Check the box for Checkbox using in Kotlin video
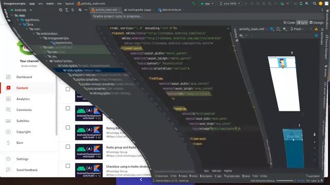Image resolution: width=330 pixels, height=185 pixels. (x=68, y=166)
